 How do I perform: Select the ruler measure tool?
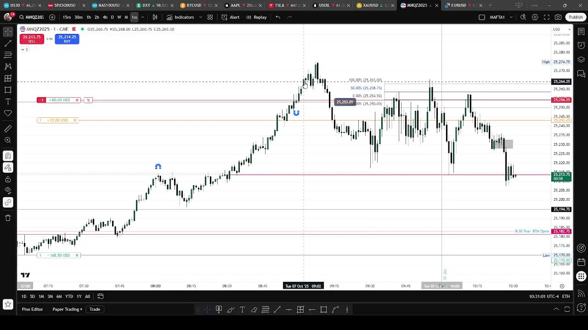[8, 129]
